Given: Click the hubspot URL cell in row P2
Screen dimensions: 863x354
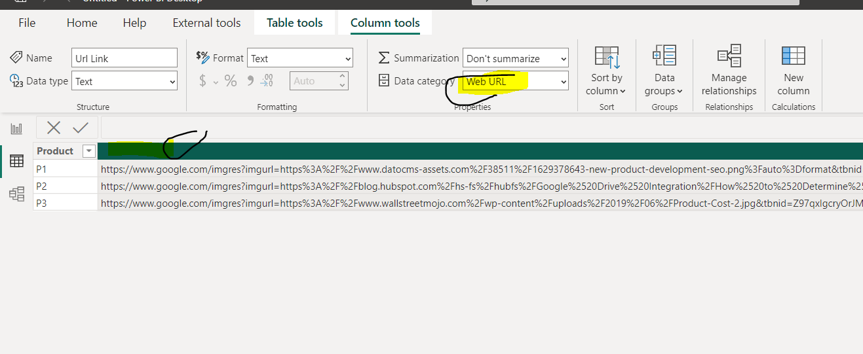Looking at the screenshot, I should click(480, 186).
